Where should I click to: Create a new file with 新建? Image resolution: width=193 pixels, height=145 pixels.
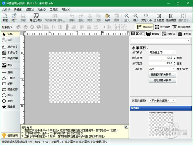[x=5, y=18]
